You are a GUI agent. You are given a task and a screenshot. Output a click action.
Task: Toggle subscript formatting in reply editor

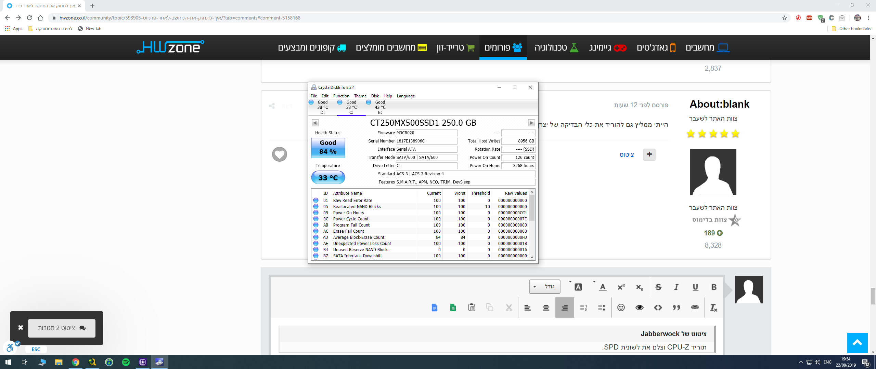pyautogui.click(x=640, y=287)
